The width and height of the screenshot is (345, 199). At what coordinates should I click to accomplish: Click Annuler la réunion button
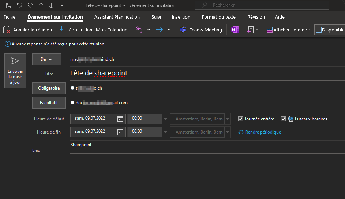click(28, 30)
